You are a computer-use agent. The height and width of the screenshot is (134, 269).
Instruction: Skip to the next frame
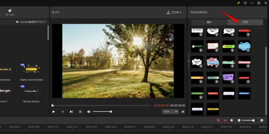point(71,112)
